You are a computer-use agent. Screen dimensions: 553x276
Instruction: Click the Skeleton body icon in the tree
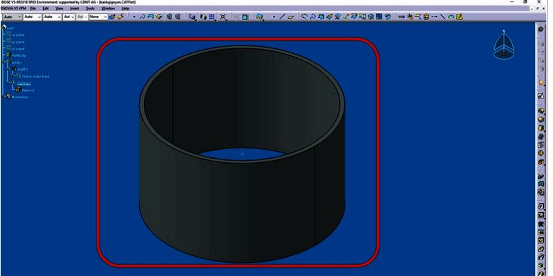pos(8,97)
